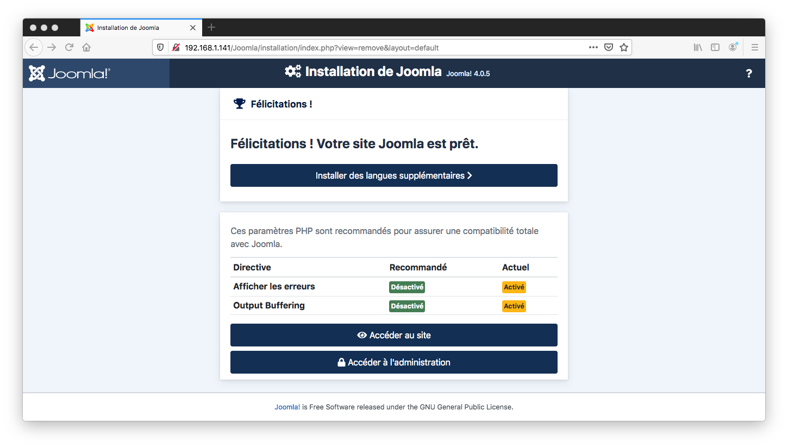Bookmark the page with the star icon
The width and height of the screenshot is (788, 448).
(624, 47)
